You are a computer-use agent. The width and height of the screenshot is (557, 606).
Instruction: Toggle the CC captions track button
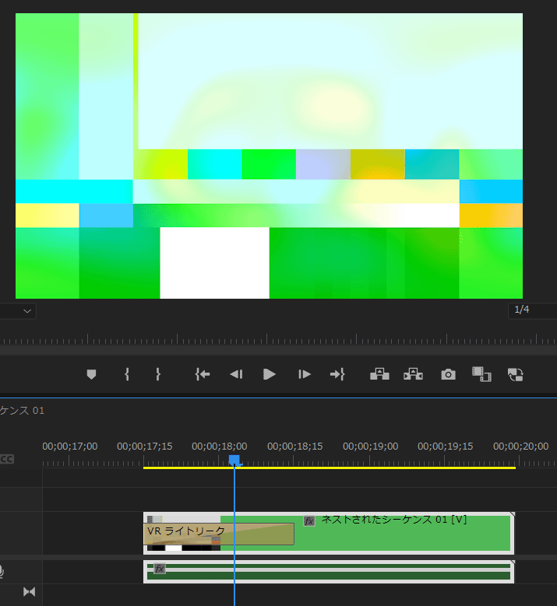[x=6, y=459]
